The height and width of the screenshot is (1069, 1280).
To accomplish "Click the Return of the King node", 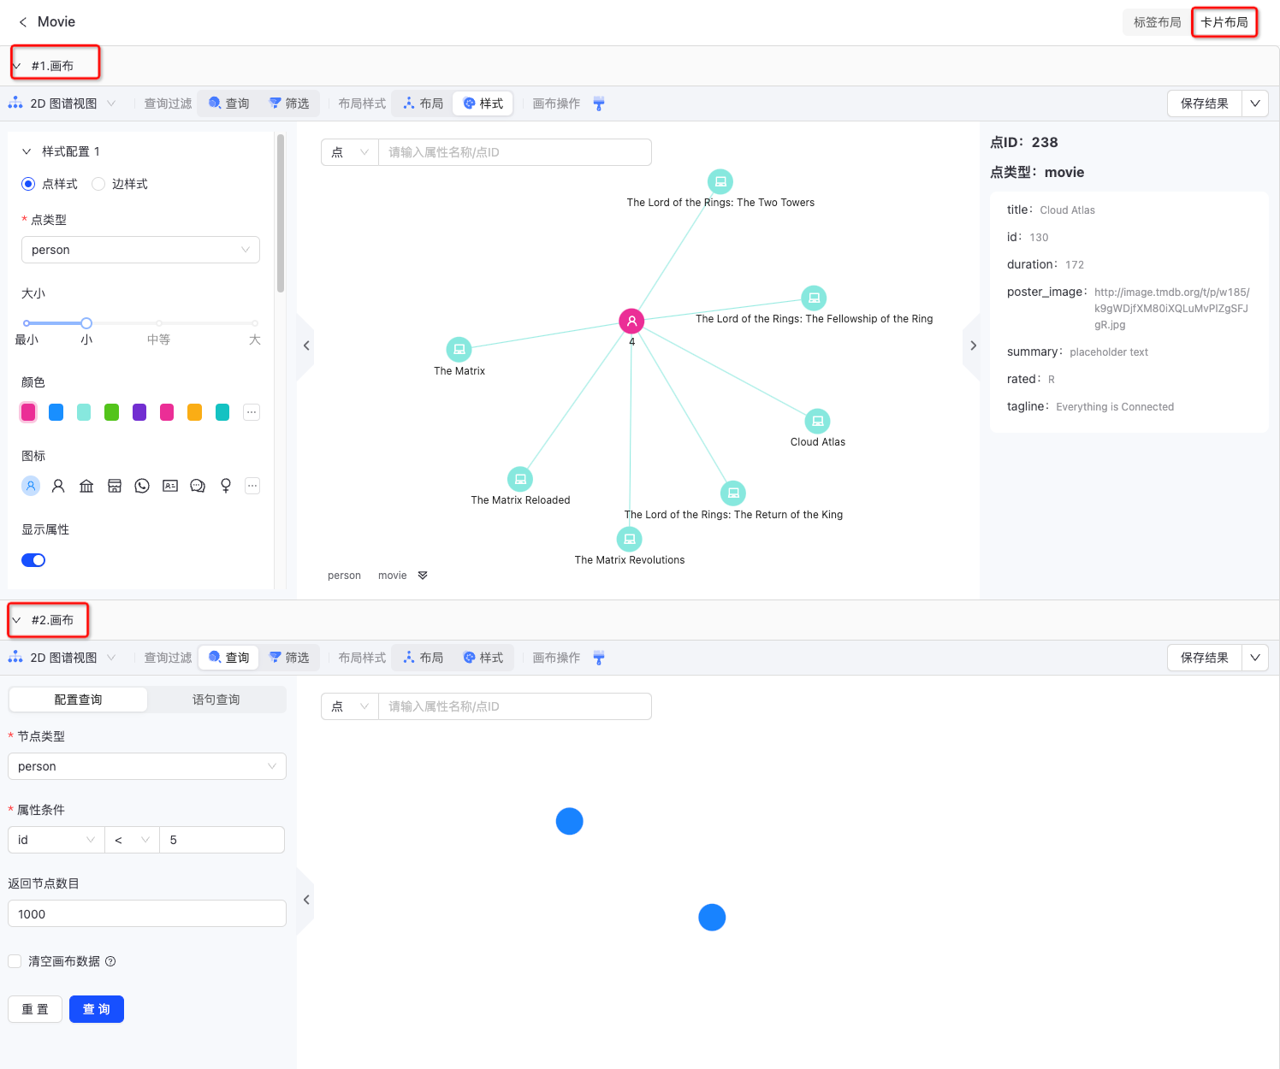I will (x=733, y=493).
